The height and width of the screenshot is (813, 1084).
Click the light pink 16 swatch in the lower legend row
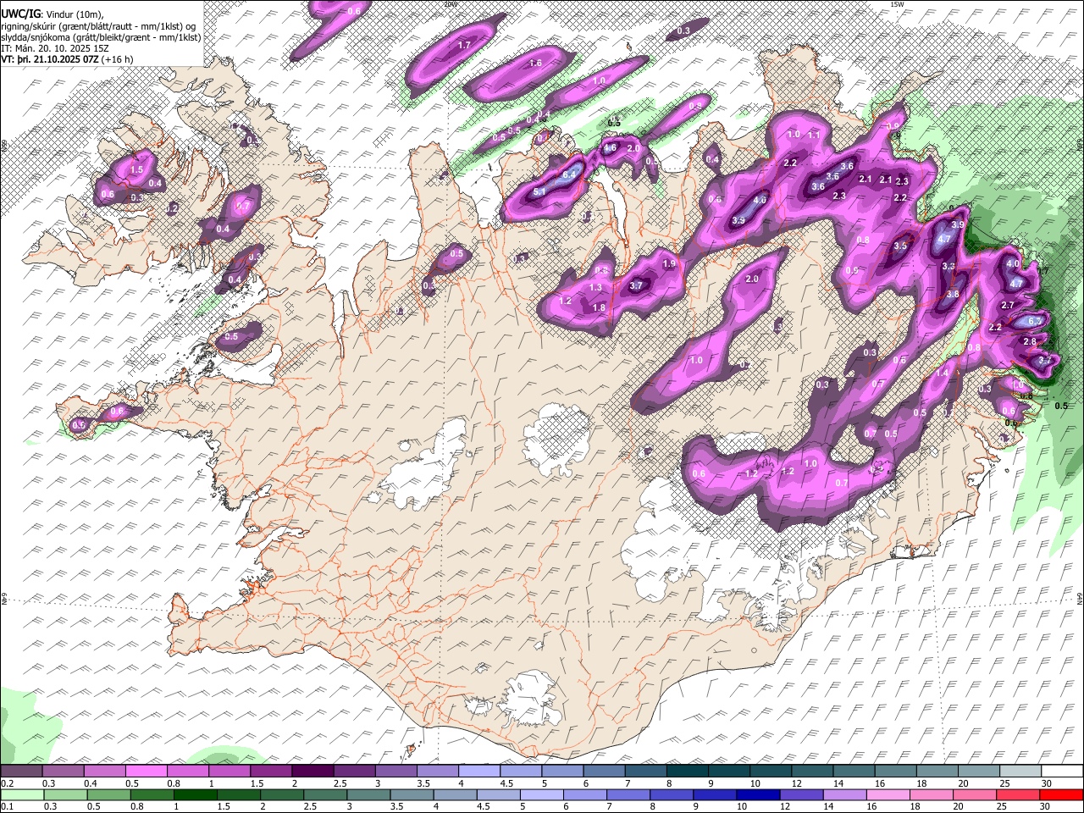tap(887, 794)
